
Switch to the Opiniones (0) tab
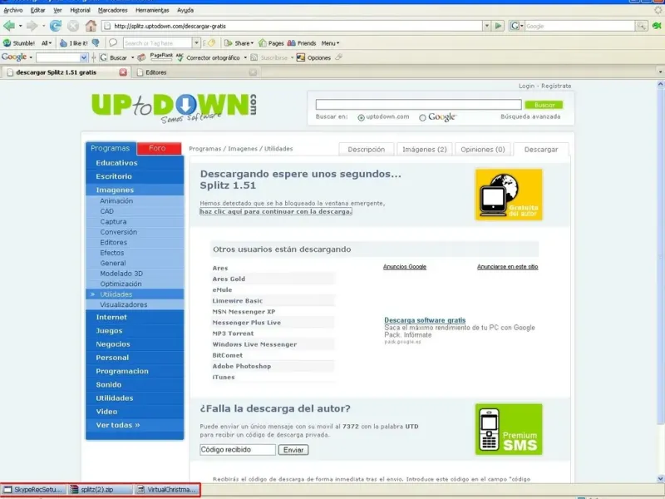pos(483,150)
